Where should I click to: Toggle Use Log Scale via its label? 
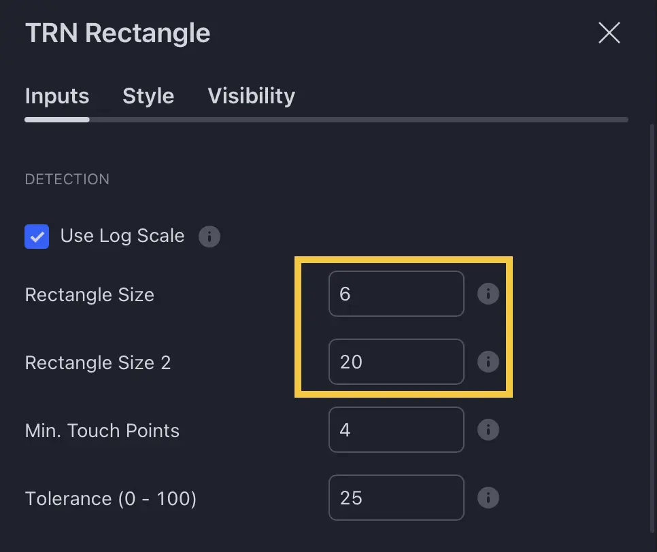122,236
